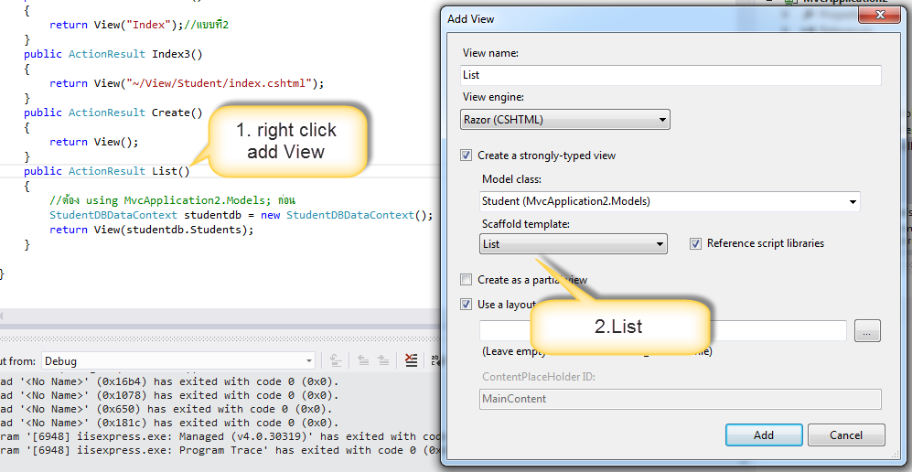Toggle the Use a layout checkbox
This screenshot has height=472, width=912.
pyautogui.click(x=467, y=305)
